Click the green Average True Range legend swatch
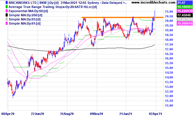Screen dimensions: 193x117 (x=7, y=7)
